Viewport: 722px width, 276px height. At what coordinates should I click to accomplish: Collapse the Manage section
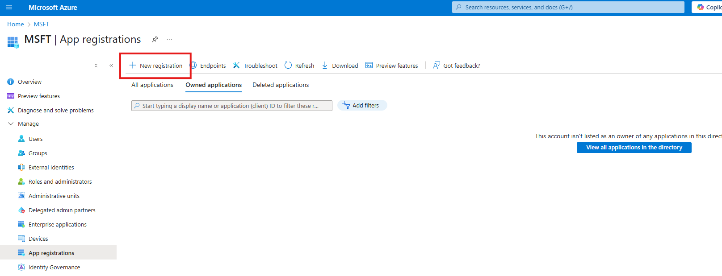[x=11, y=124]
